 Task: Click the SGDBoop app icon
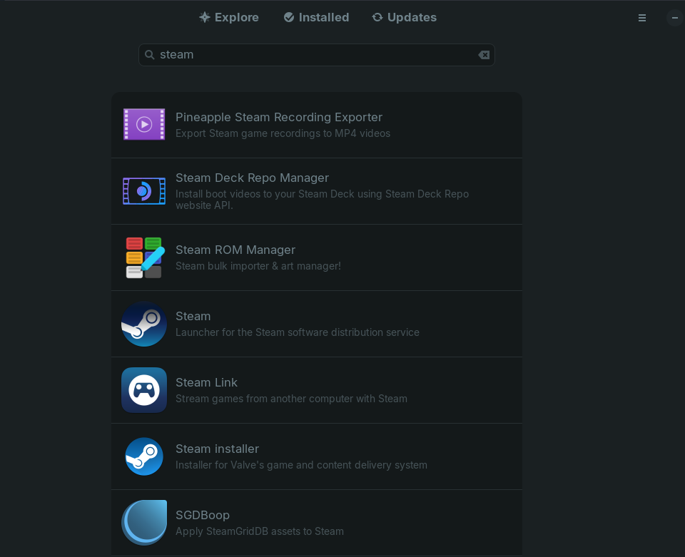click(144, 523)
